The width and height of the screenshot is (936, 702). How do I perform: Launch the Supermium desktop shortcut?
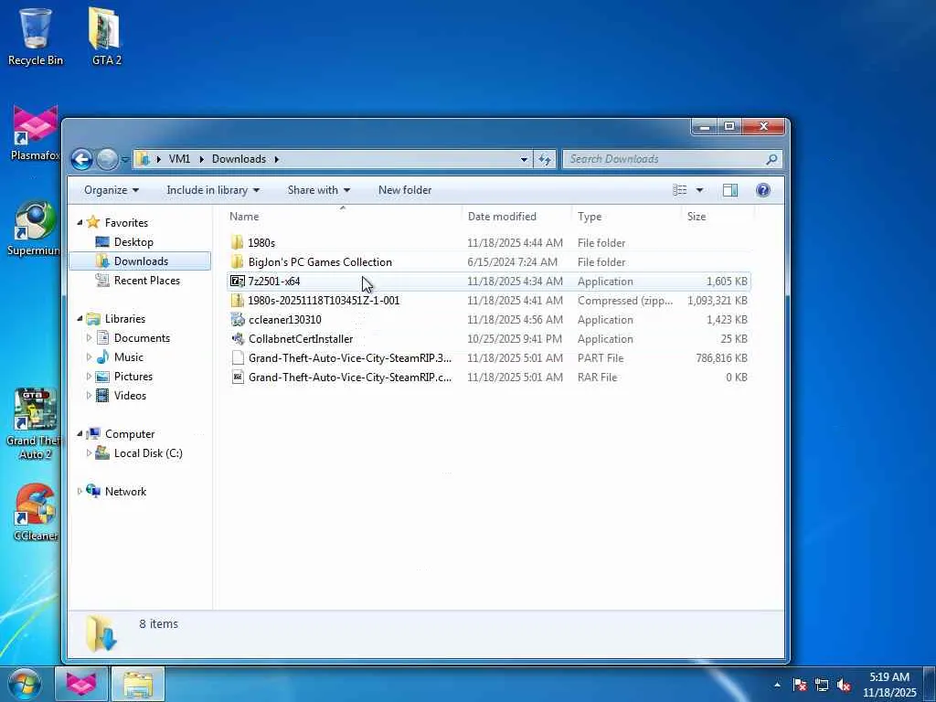(x=34, y=228)
